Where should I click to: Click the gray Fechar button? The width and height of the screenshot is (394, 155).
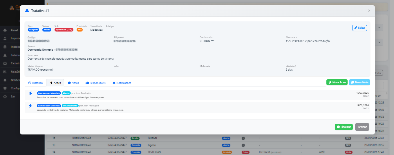coord(362,127)
